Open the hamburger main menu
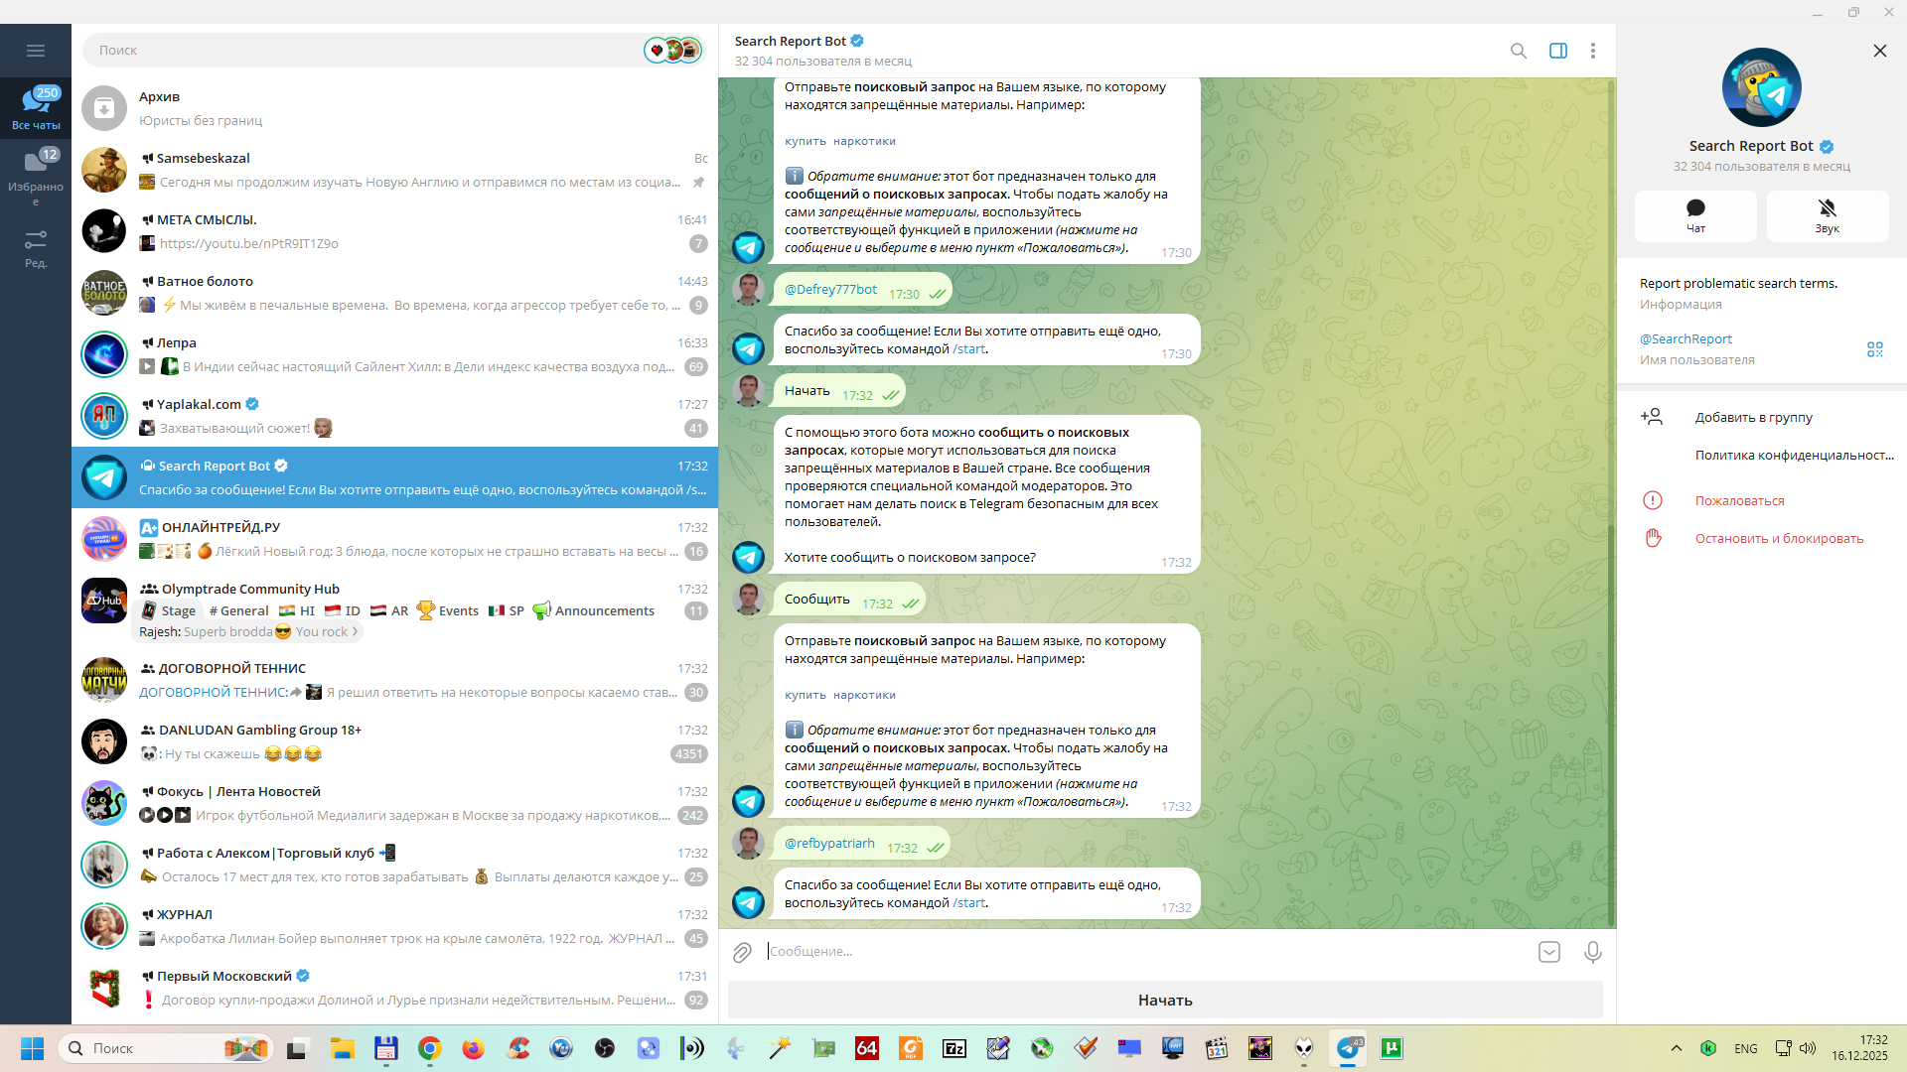The width and height of the screenshot is (1907, 1072). click(x=36, y=51)
